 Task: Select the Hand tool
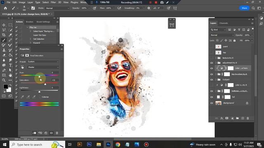(10, 75)
